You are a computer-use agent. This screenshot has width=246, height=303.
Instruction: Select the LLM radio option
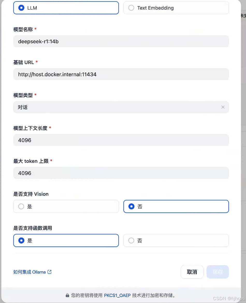point(66,8)
